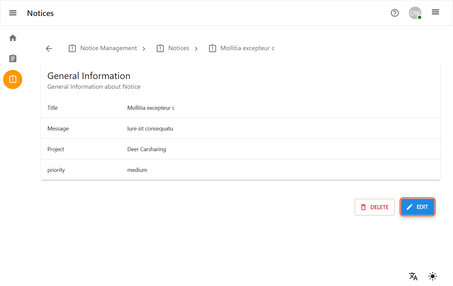Image resolution: width=453 pixels, height=286 pixels.
Task: Open the clipboard icon in sidebar
Action: click(x=13, y=58)
